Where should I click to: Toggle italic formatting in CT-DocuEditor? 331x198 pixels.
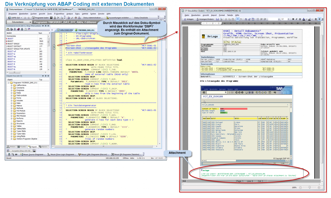point(296,19)
